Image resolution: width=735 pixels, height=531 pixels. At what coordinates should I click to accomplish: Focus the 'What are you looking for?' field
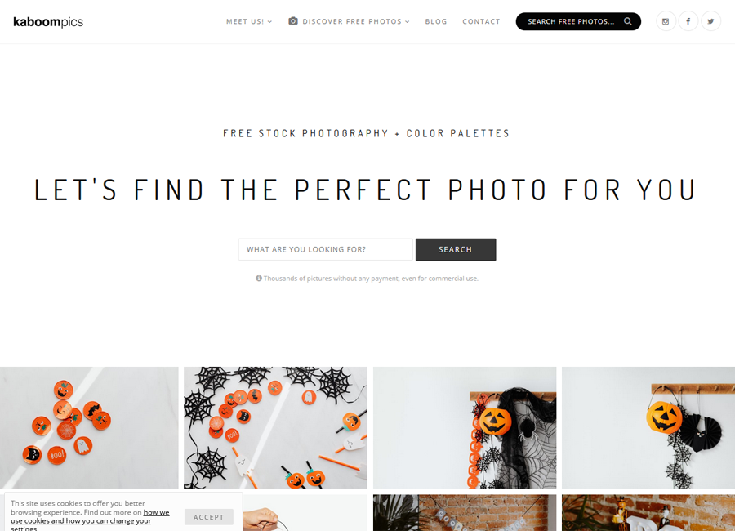point(325,249)
